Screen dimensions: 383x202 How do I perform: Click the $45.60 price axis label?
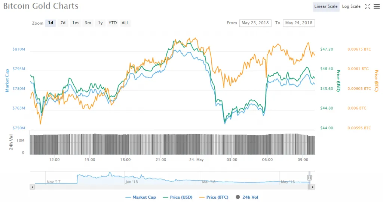point(327,89)
